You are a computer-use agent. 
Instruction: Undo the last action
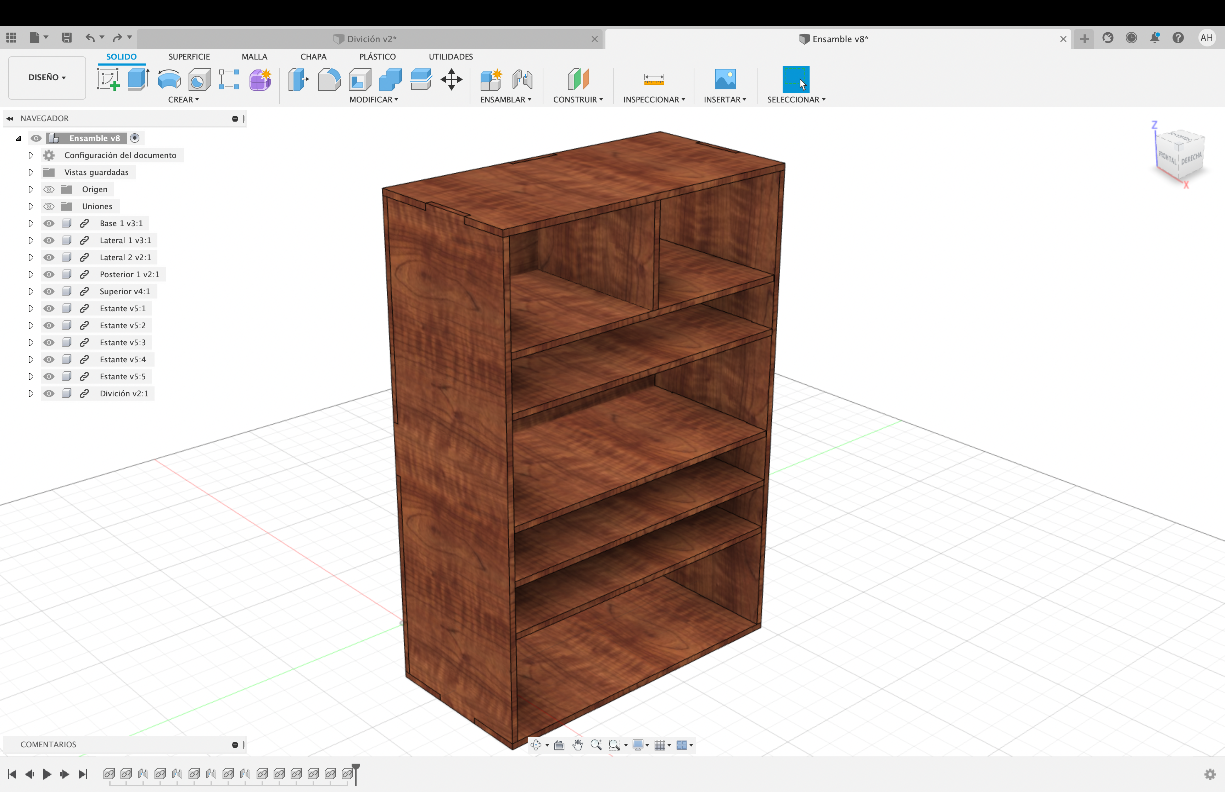pyautogui.click(x=90, y=38)
